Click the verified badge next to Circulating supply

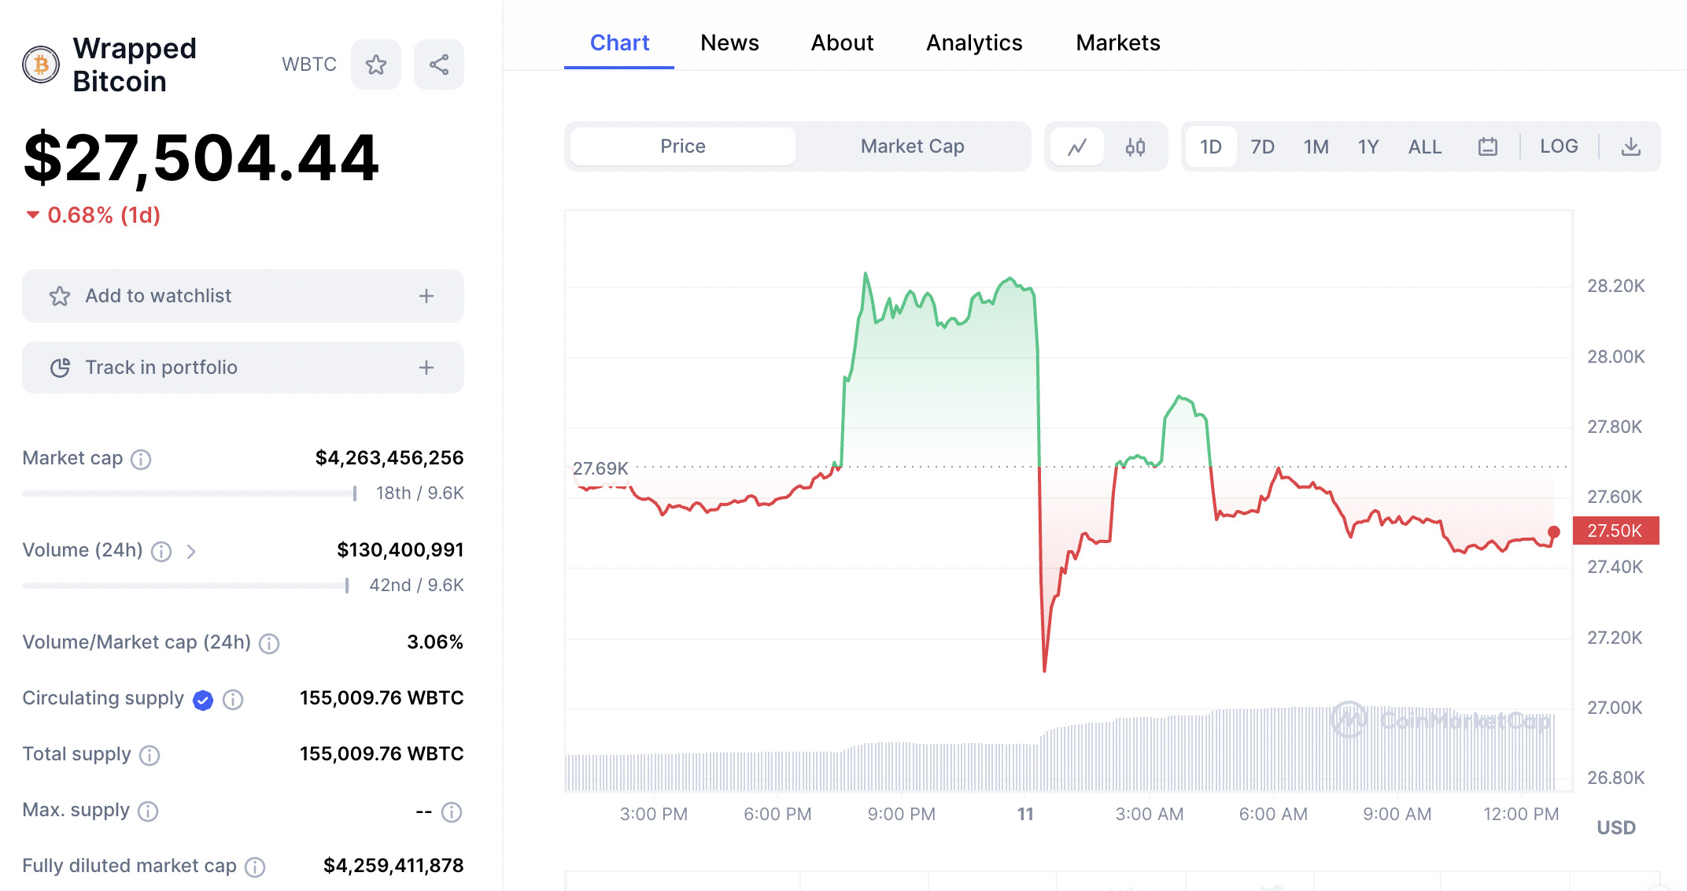click(202, 700)
